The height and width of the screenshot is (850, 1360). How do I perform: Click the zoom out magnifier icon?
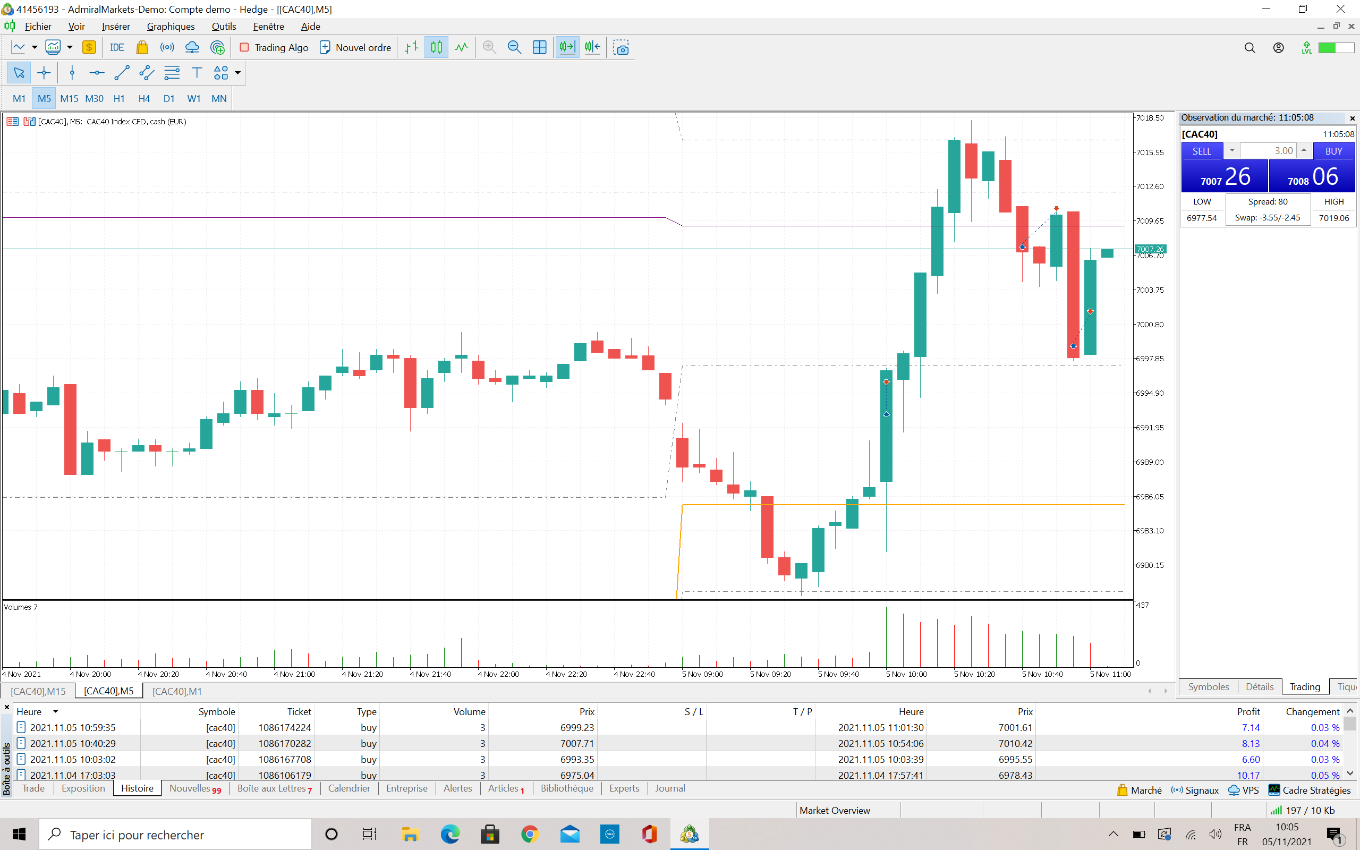(514, 48)
